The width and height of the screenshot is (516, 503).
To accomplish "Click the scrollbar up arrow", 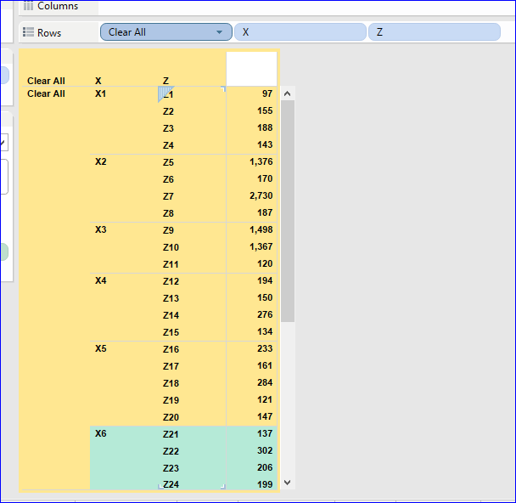I will pos(288,93).
